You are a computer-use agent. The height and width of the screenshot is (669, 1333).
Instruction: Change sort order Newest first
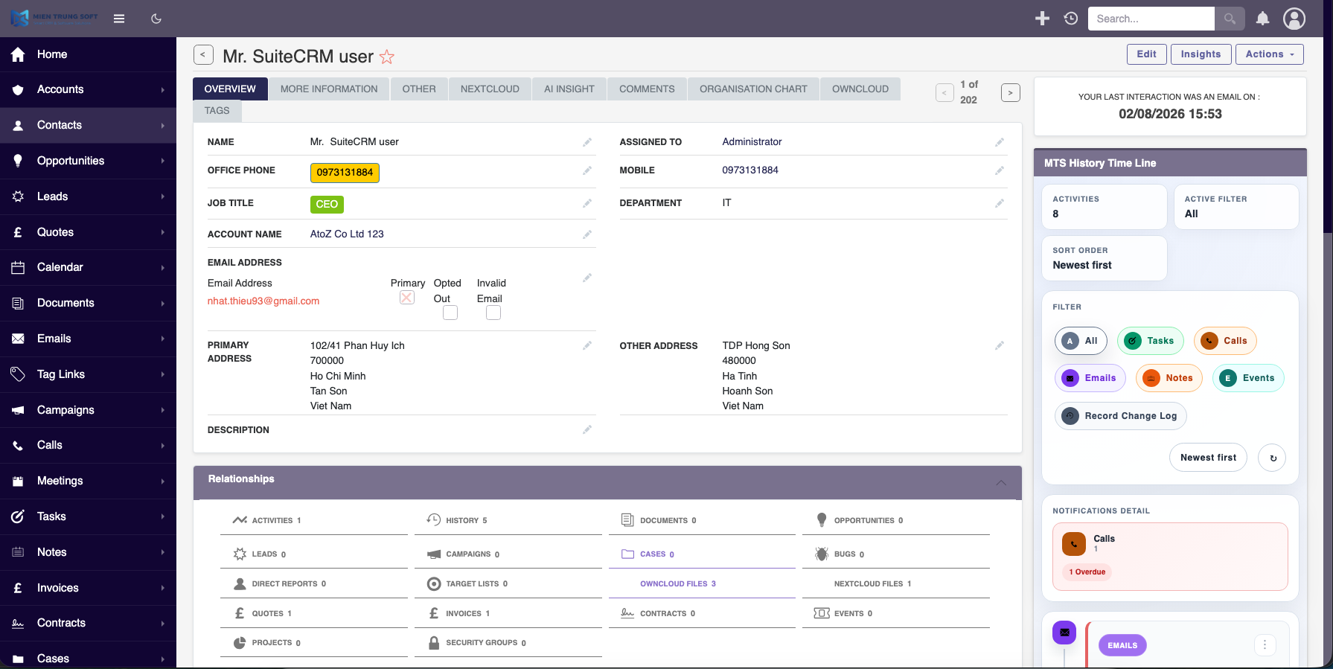1208,458
